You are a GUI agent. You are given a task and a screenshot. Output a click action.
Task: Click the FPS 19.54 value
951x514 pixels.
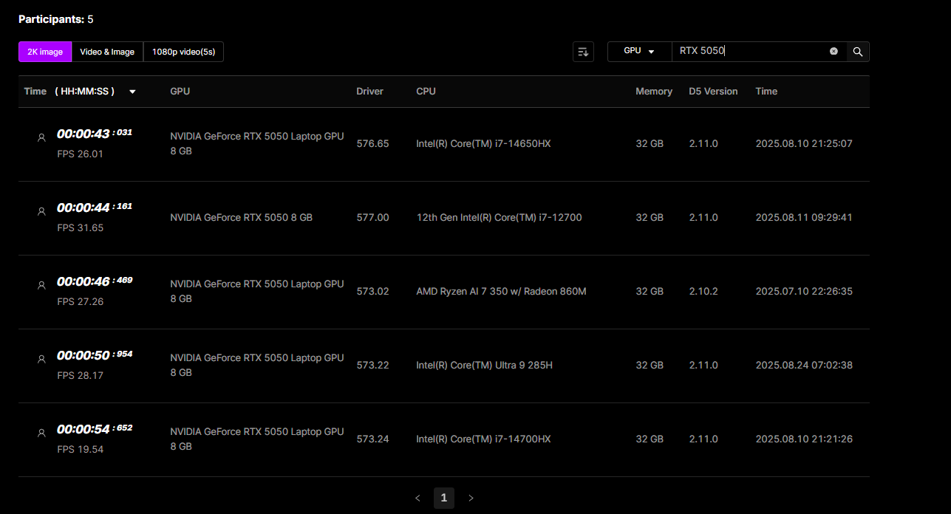(x=80, y=450)
